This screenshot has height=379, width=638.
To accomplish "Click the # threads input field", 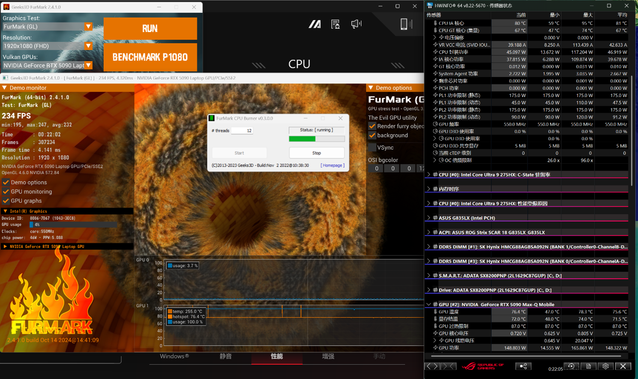I will click(242, 130).
